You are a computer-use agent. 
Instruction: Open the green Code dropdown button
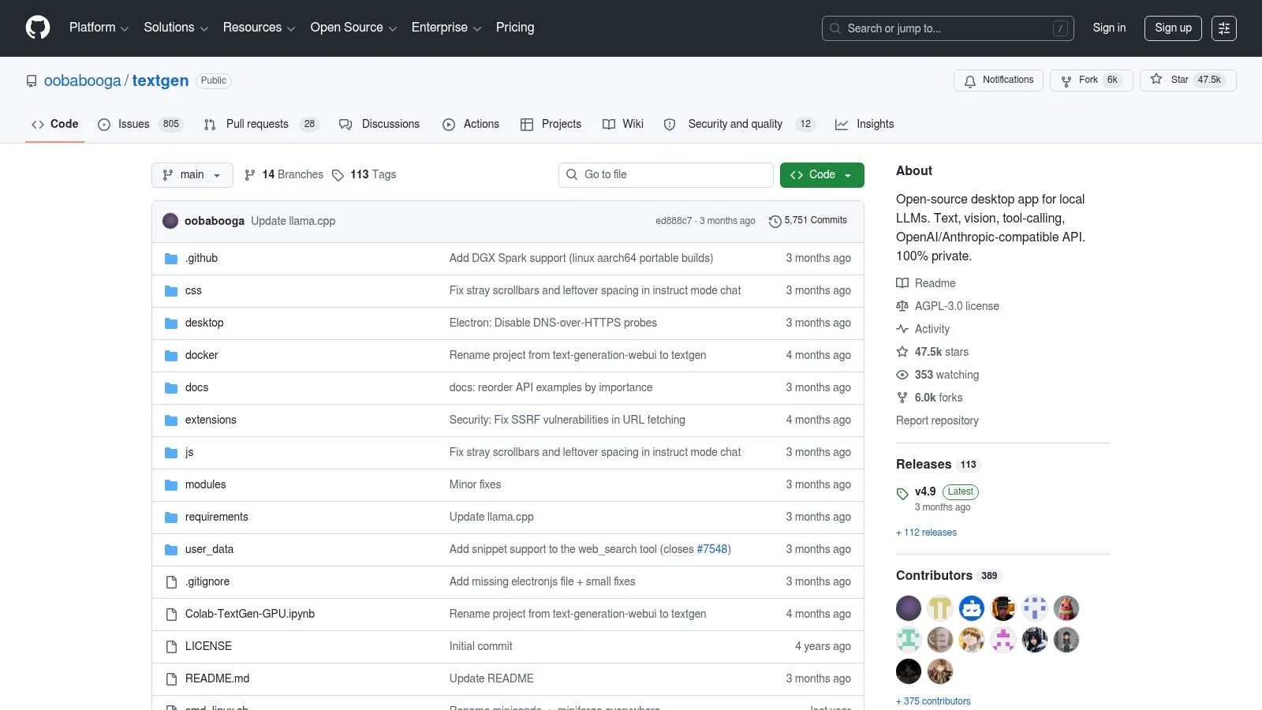coord(822,175)
